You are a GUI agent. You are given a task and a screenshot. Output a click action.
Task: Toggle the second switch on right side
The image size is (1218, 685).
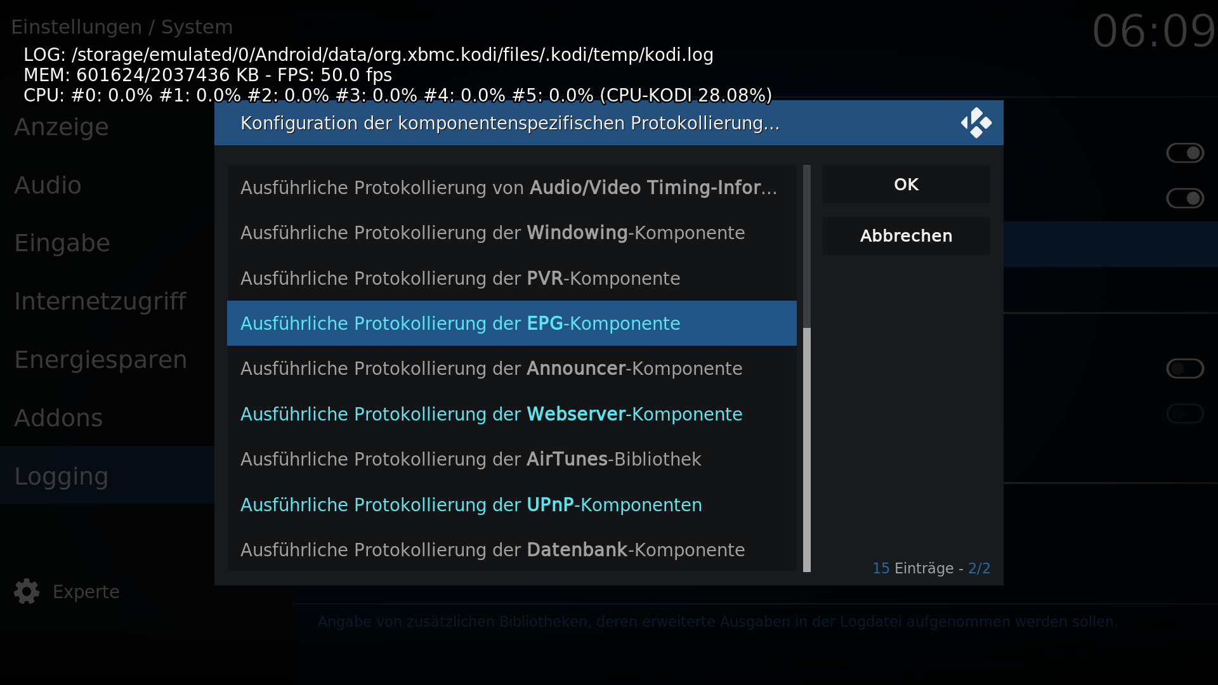point(1185,199)
